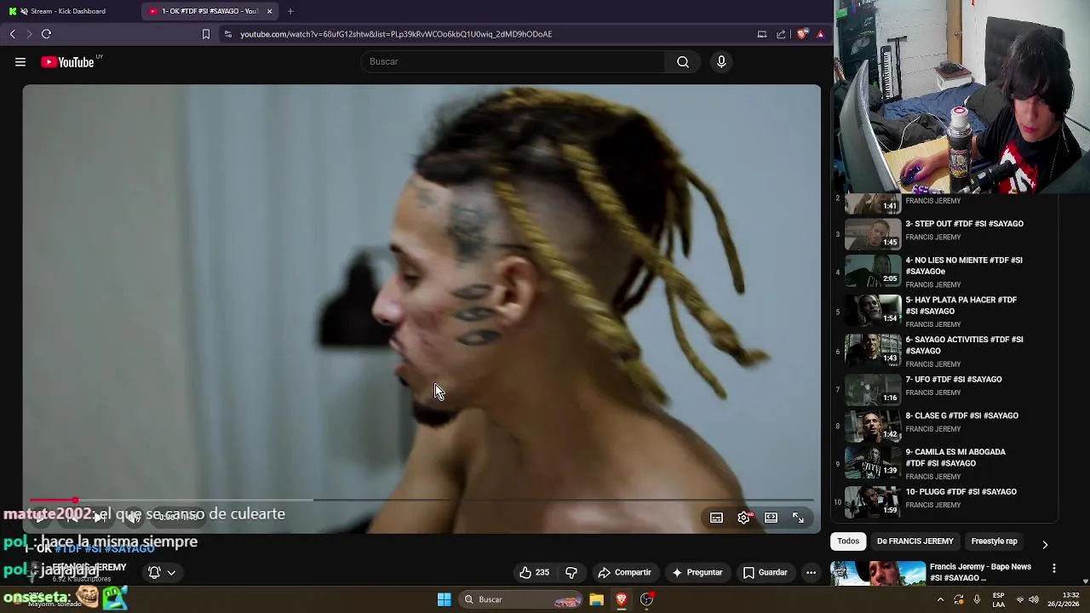Select the Todos filter chip
This screenshot has width=1090, height=613.
coord(848,541)
